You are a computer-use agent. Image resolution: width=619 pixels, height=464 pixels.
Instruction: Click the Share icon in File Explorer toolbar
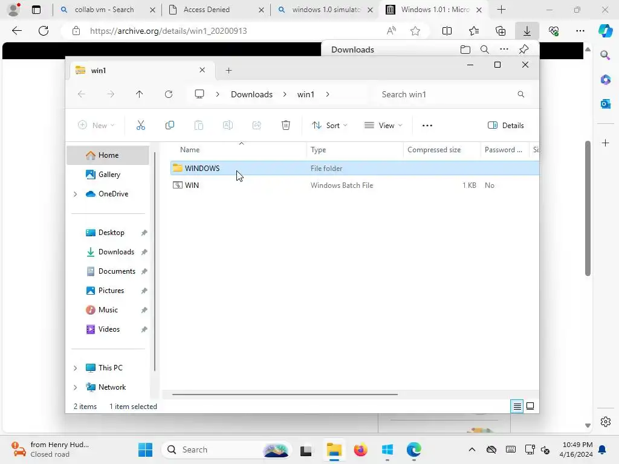tap(256, 126)
